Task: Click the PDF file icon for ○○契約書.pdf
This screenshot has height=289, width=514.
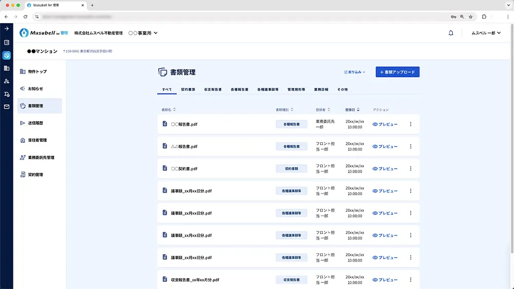Action: pyautogui.click(x=165, y=168)
